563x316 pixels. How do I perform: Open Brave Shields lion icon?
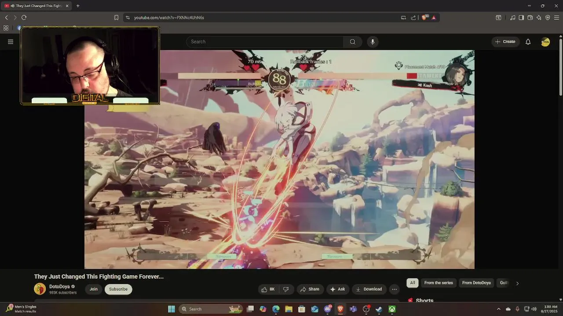(424, 18)
